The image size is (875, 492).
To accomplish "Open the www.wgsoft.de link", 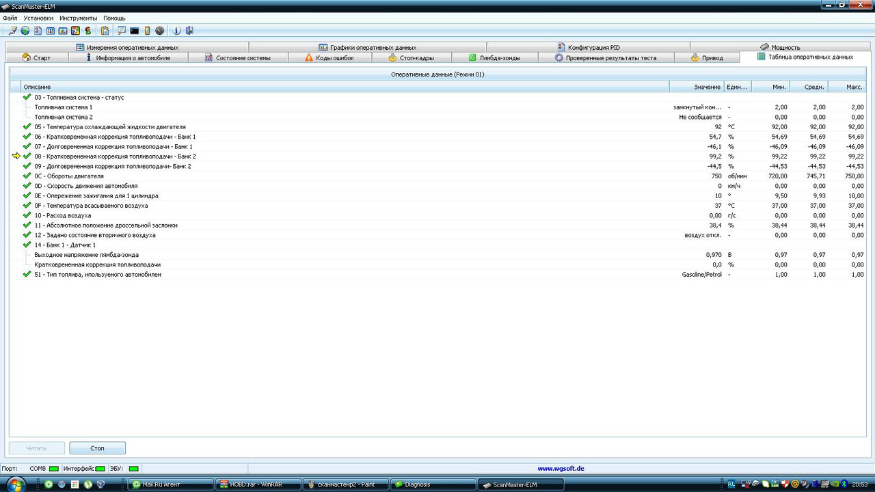I will (x=561, y=469).
